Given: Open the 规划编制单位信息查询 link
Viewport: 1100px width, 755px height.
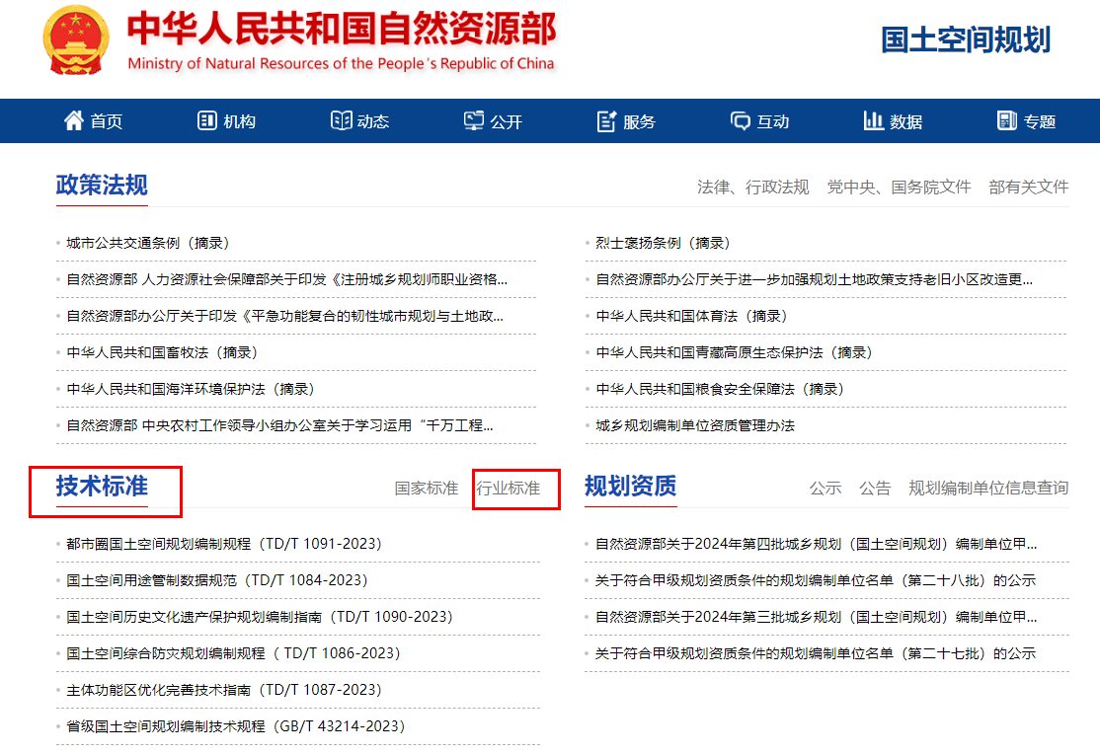Looking at the screenshot, I should (988, 488).
